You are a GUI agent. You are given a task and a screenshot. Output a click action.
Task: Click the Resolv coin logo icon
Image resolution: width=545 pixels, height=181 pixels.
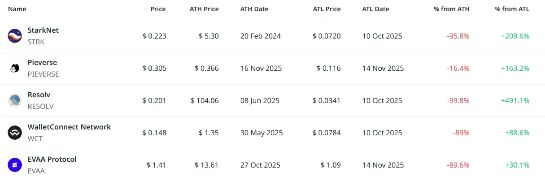click(x=15, y=100)
